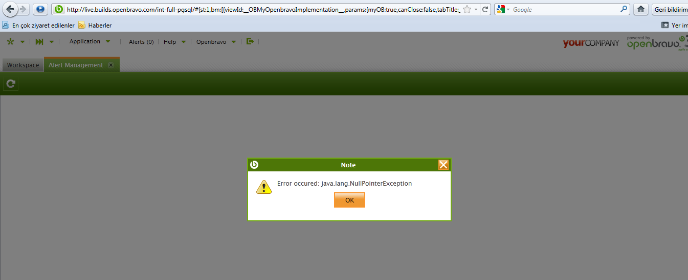Open the Help menu
The height and width of the screenshot is (280, 688).
click(174, 42)
